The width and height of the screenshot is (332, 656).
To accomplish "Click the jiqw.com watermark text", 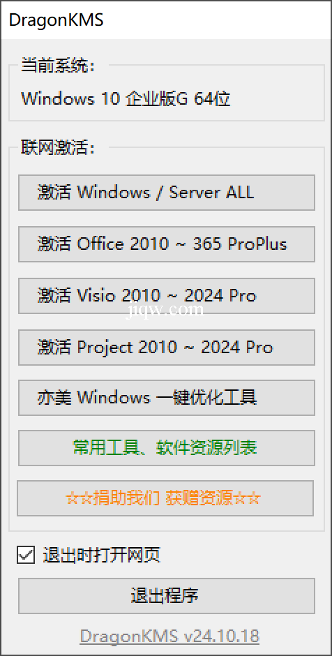I will 165,311.
